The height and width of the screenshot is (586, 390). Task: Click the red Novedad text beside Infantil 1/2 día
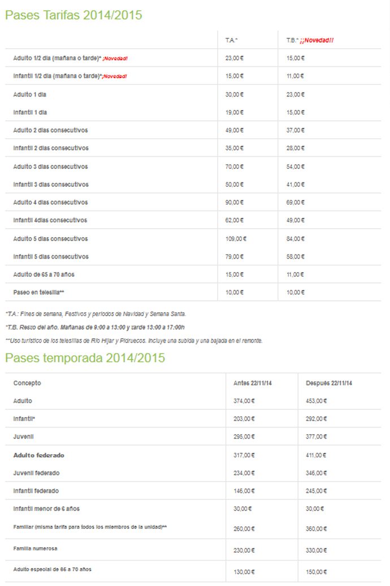[x=115, y=76]
